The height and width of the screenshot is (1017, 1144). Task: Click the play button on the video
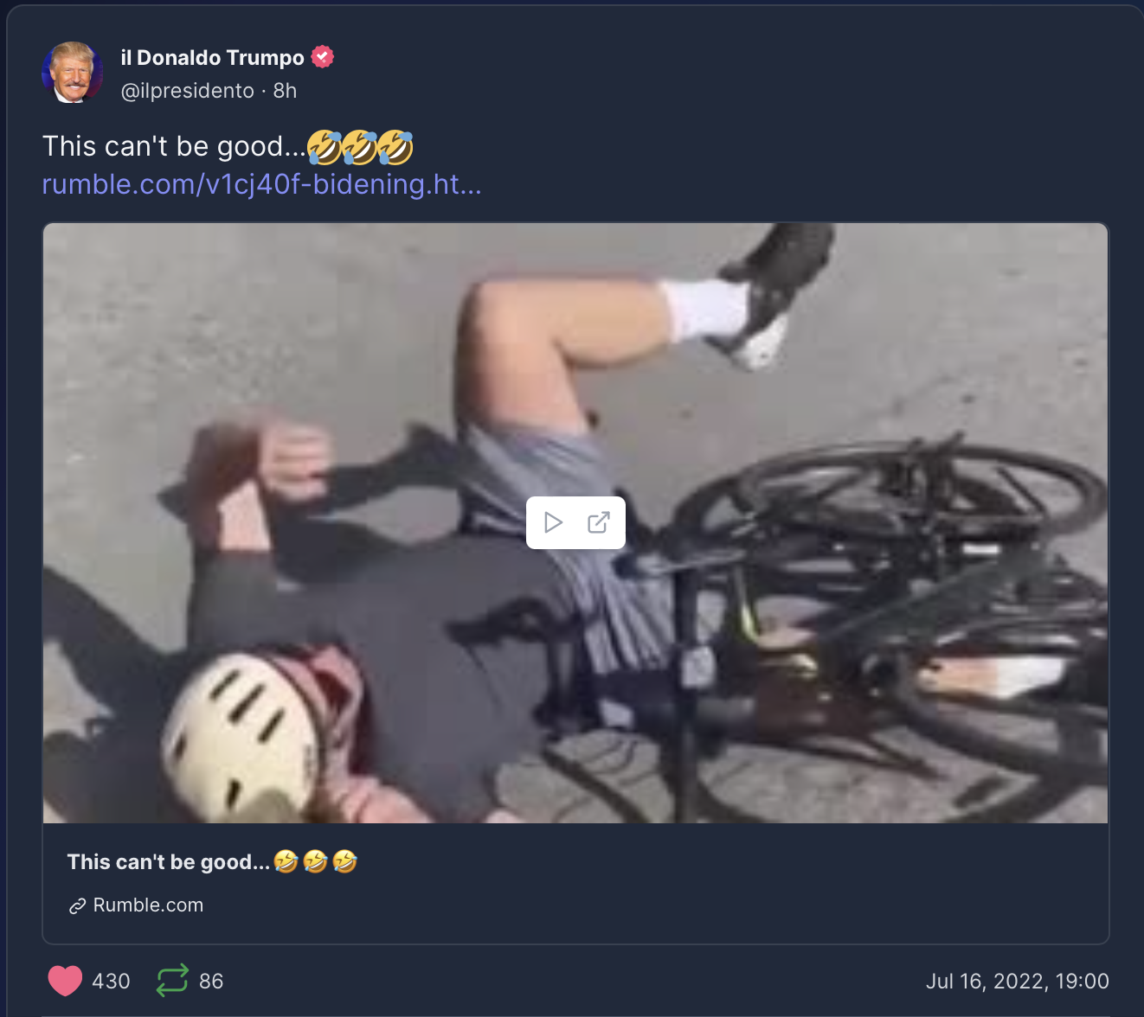pos(553,522)
